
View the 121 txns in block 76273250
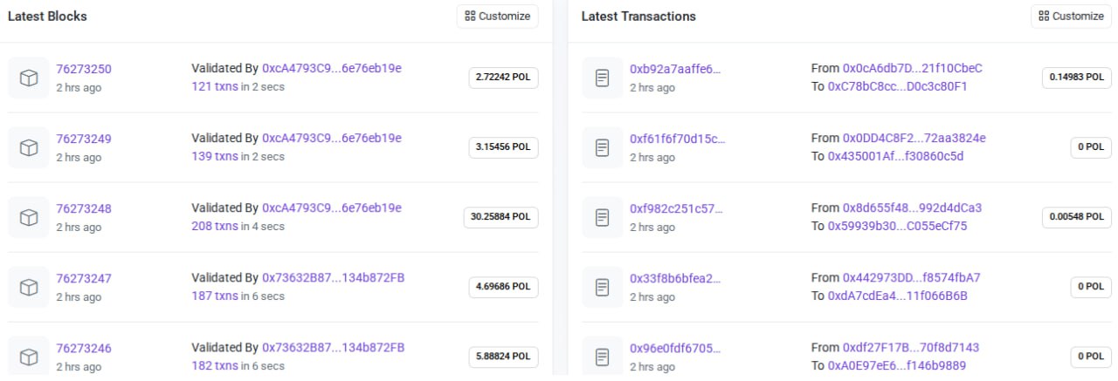coord(215,86)
